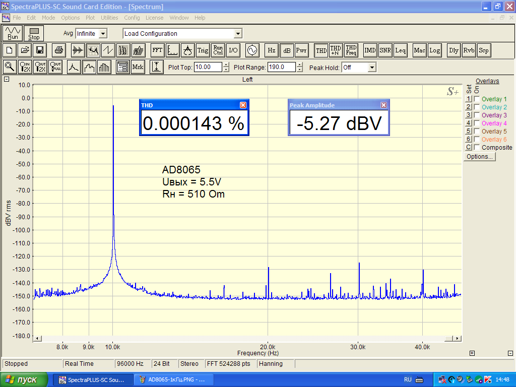Open the Config menu
This screenshot has height=387, width=516.
click(132, 18)
